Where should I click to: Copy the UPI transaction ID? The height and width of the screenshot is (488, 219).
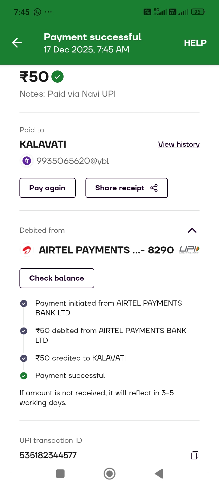click(194, 455)
